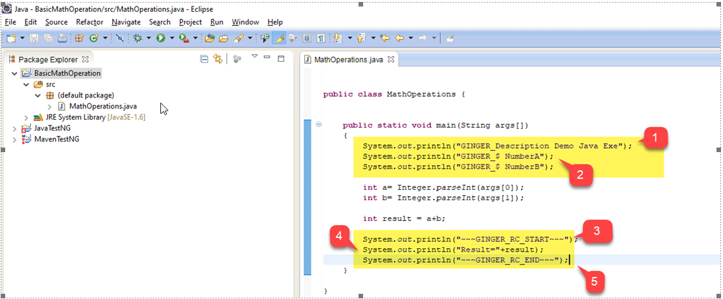Screen dimensions: 723x299
Task: Click the Previous Annotation icon
Action: click(361, 38)
